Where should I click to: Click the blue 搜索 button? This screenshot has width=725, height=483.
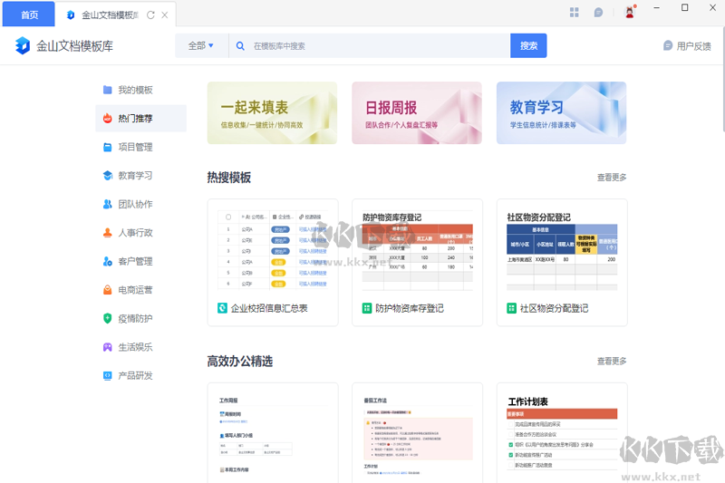[528, 45]
